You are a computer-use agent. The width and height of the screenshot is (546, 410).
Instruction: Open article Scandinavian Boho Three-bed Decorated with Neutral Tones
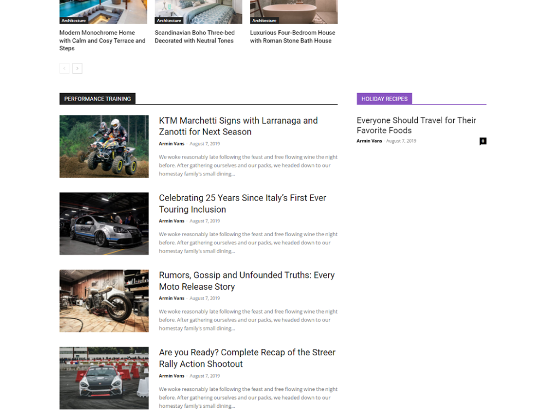point(195,37)
